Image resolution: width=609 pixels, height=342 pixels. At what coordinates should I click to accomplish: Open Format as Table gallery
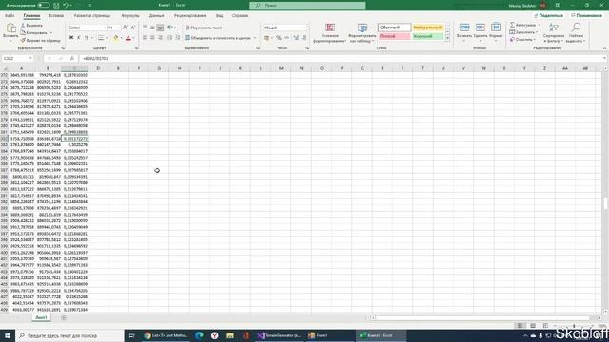click(x=363, y=32)
